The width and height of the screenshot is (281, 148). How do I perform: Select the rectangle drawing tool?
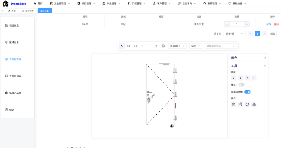coord(129,46)
